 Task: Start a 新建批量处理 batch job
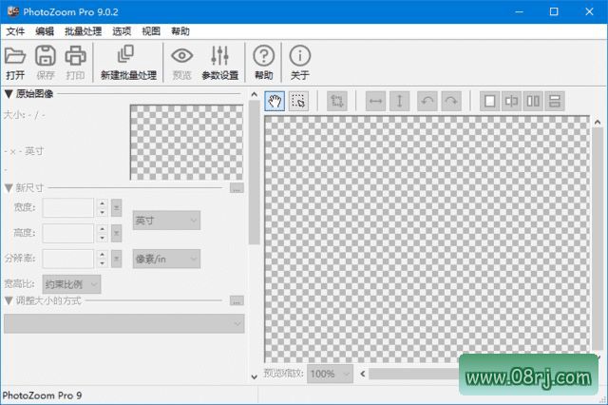tap(128, 62)
